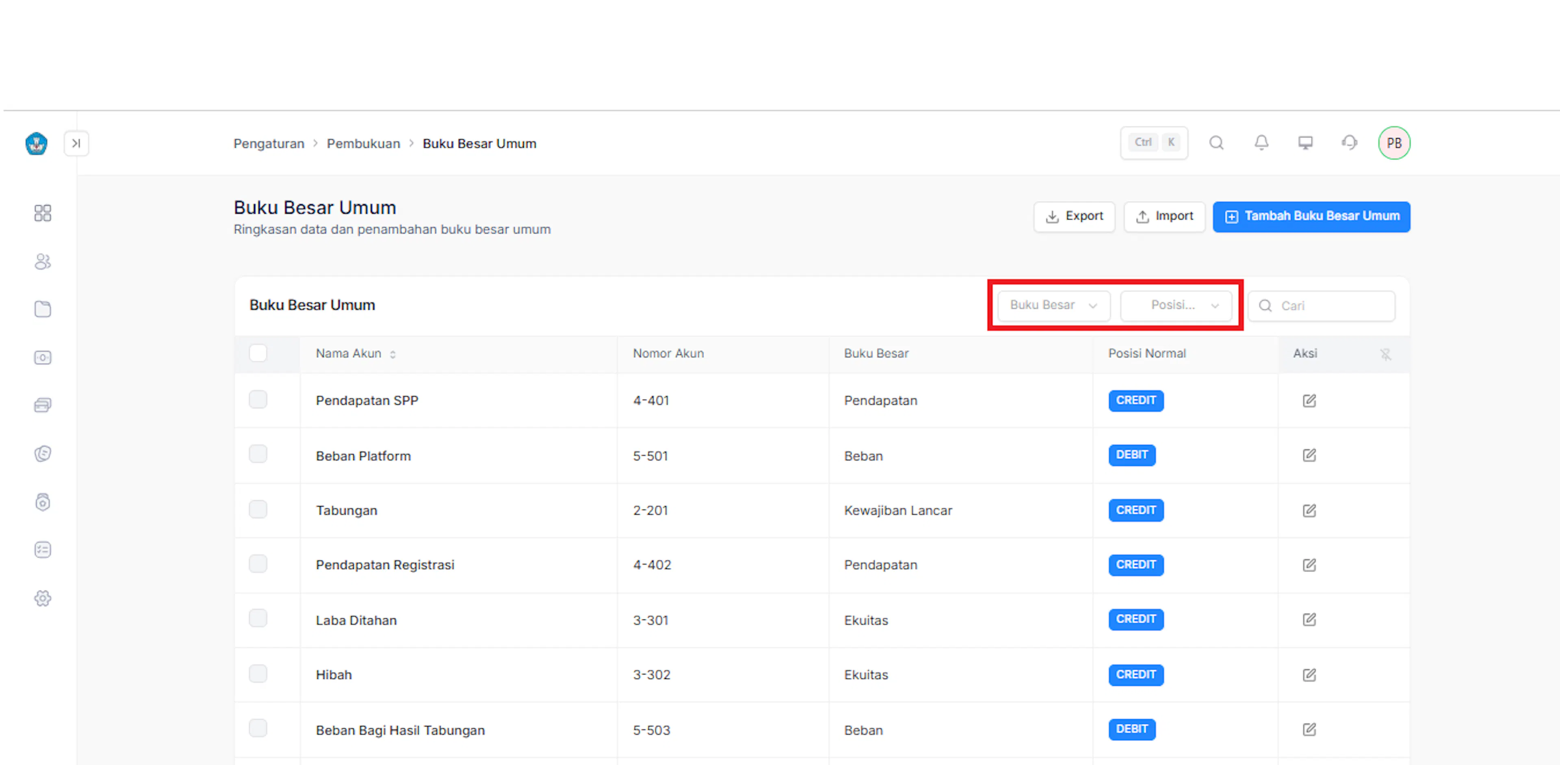Image resolution: width=1560 pixels, height=765 pixels.
Task: Expand the sidebar with the arrow toggle
Action: click(x=76, y=143)
